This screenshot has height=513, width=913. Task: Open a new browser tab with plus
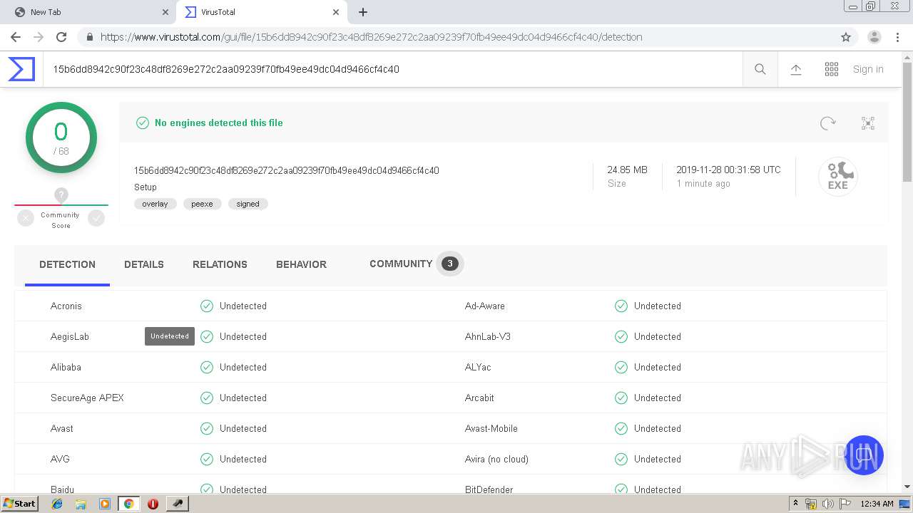(363, 12)
